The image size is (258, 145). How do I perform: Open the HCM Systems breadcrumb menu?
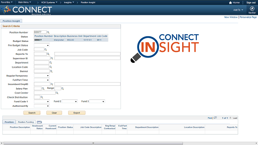pos(49,2)
